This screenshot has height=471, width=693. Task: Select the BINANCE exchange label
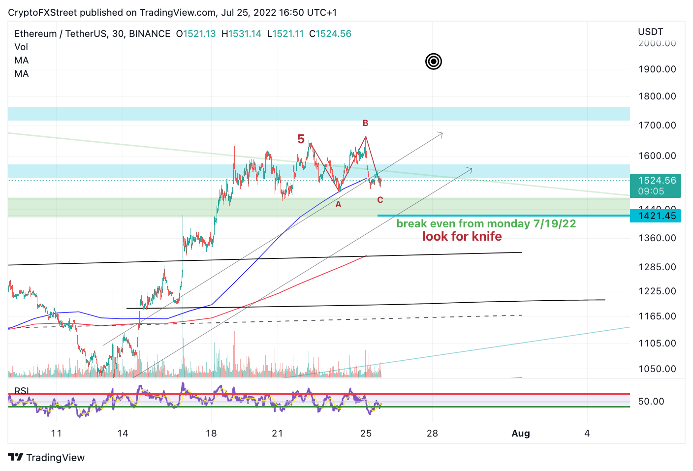point(150,34)
